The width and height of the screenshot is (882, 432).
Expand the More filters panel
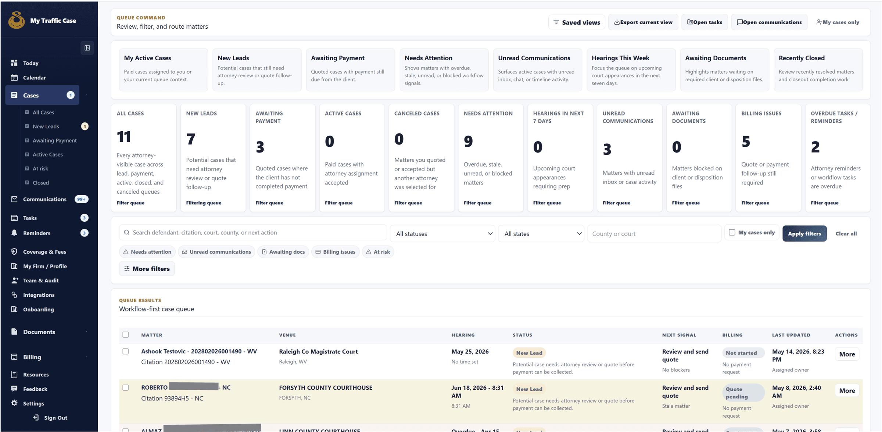coord(147,269)
